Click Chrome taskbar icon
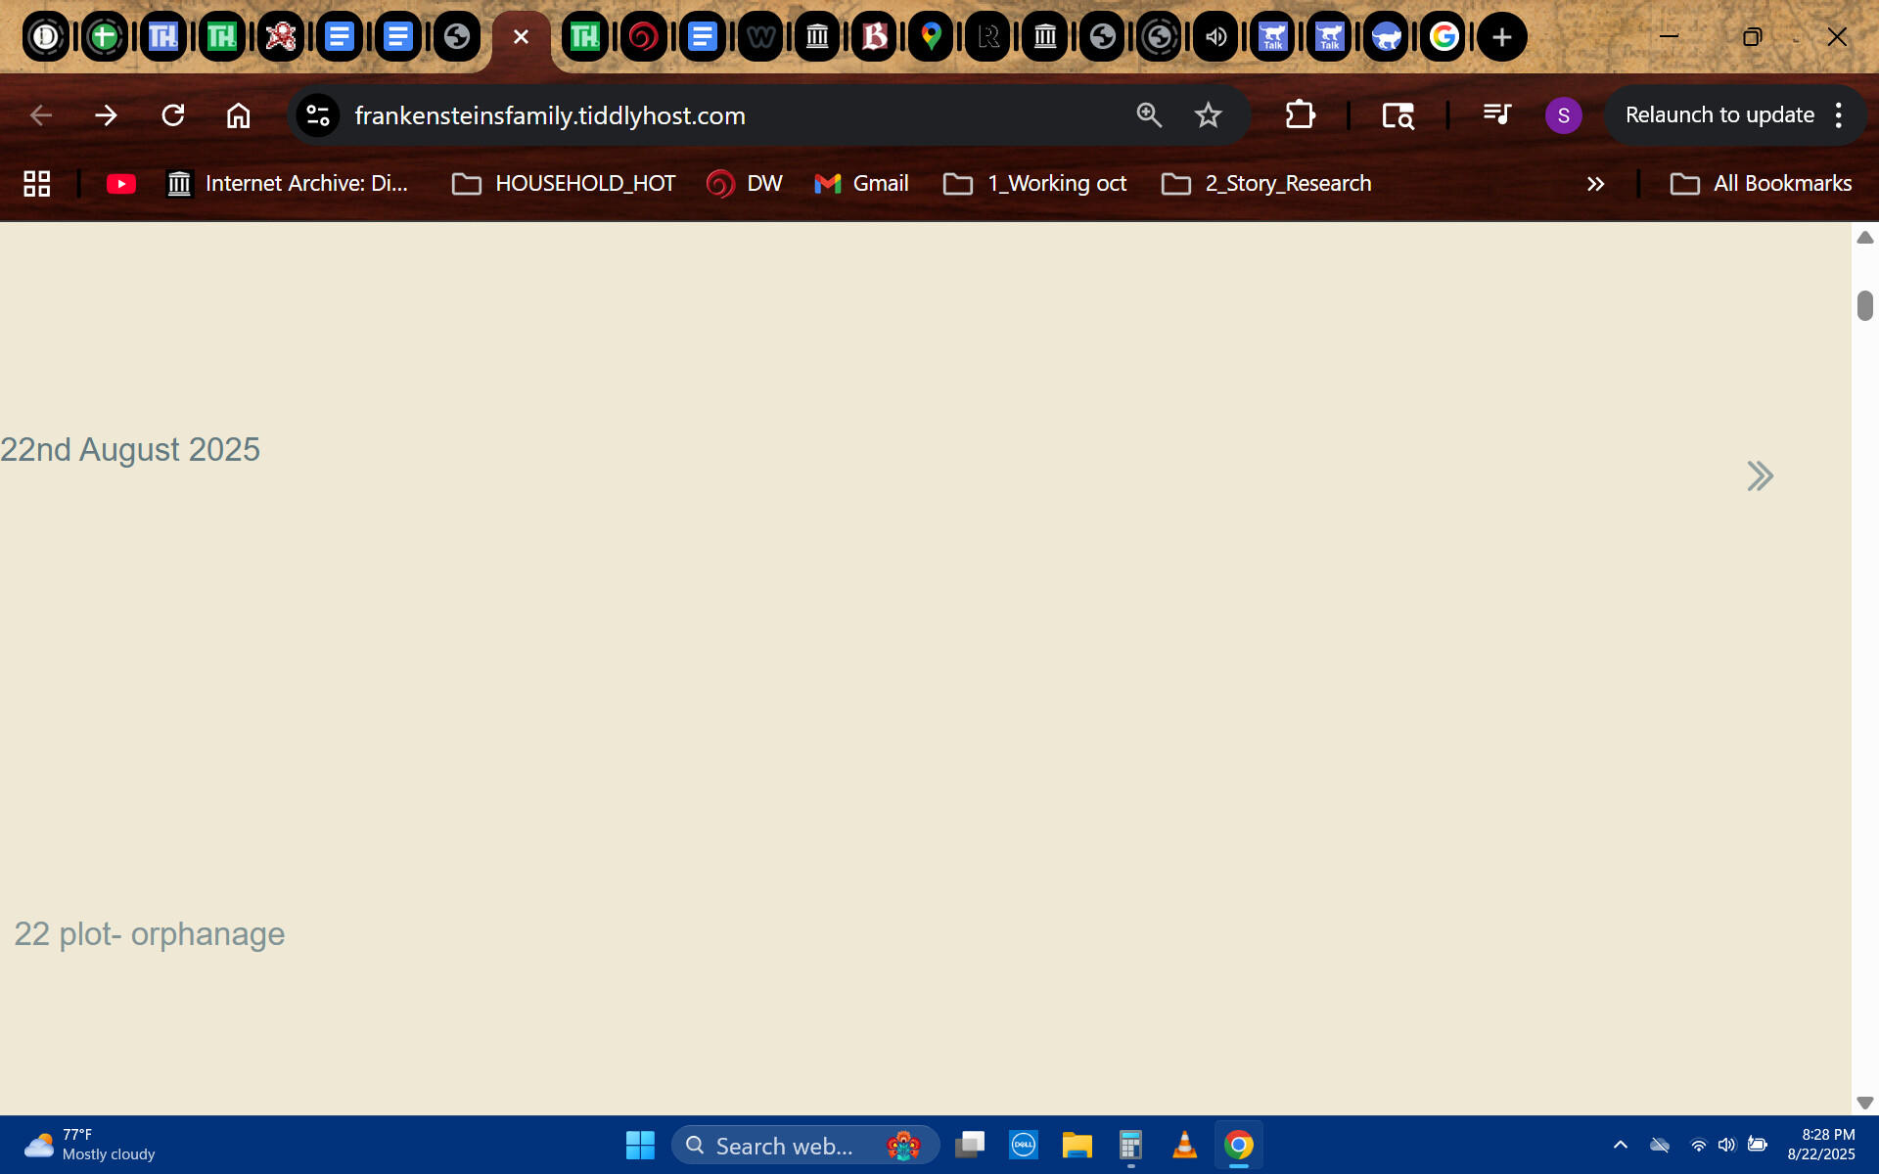1879x1174 pixels. pos(1239,1146)
